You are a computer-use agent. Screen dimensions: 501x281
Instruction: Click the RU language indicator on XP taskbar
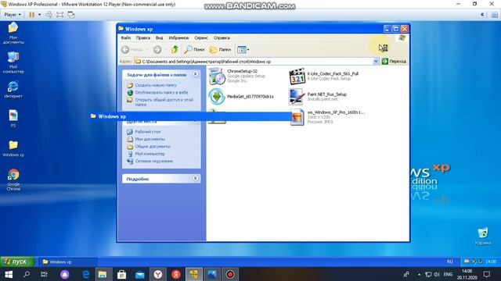coord(450,261)
